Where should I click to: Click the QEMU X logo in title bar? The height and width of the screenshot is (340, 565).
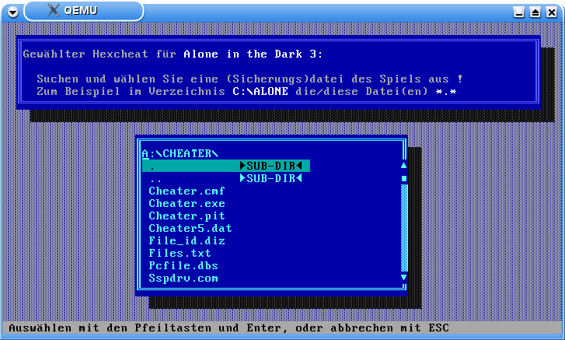pos(54,10)
